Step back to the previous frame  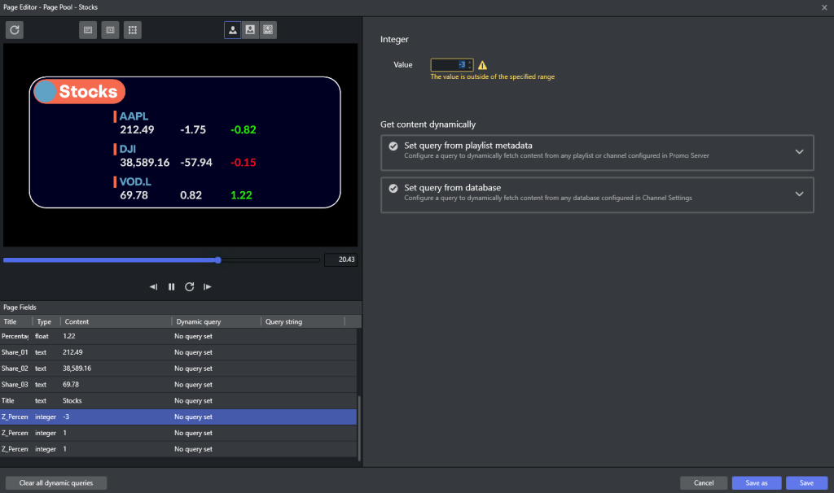point(153,286)
